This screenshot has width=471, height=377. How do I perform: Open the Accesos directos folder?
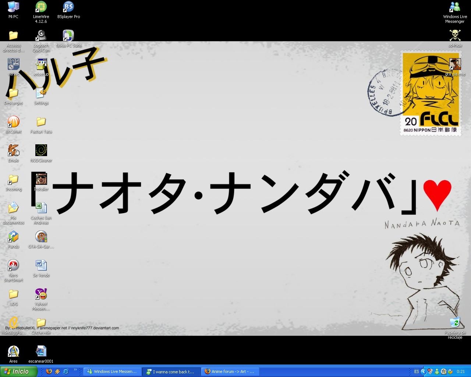click(13, 41)
